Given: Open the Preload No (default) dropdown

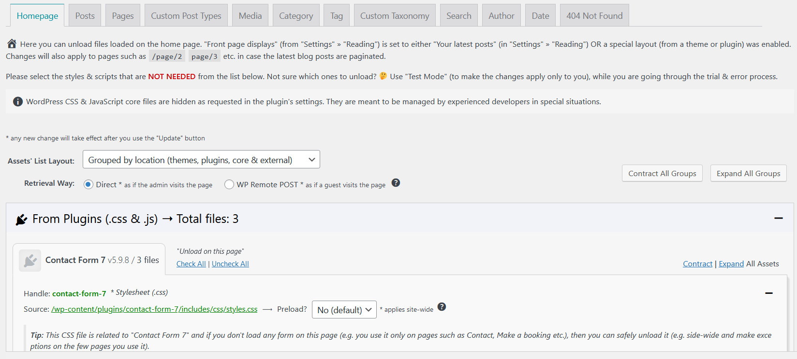Looking at the screenshot, I should point(344,310).
